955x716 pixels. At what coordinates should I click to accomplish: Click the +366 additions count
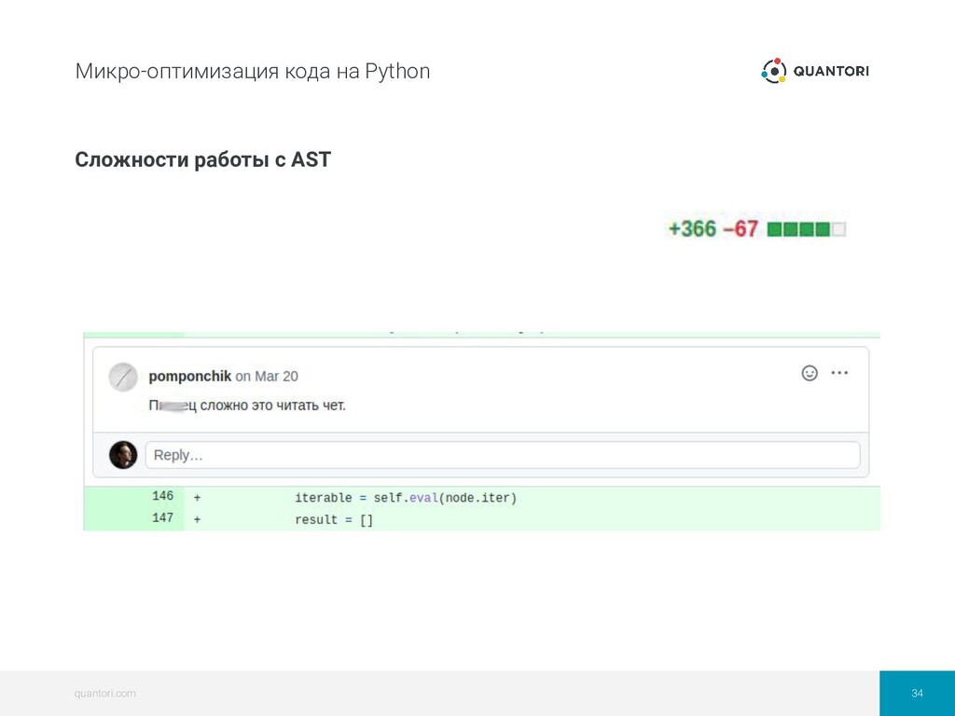tap(693, 229)
